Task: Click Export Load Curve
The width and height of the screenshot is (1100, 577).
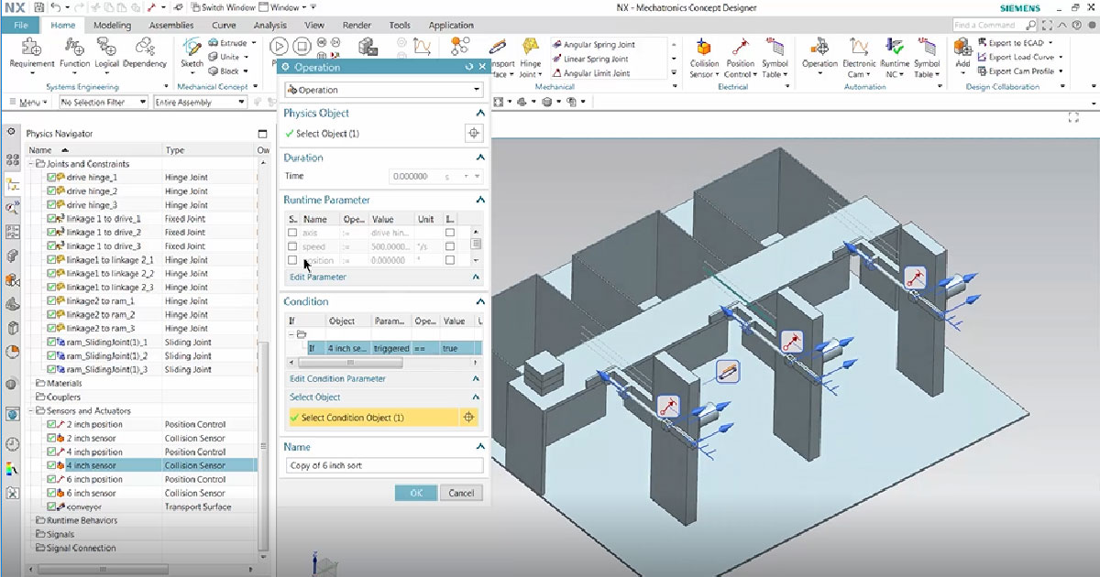Action: 1020,57
